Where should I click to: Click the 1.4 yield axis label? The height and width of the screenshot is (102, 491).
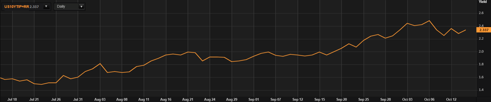click(x=481, y=90)
